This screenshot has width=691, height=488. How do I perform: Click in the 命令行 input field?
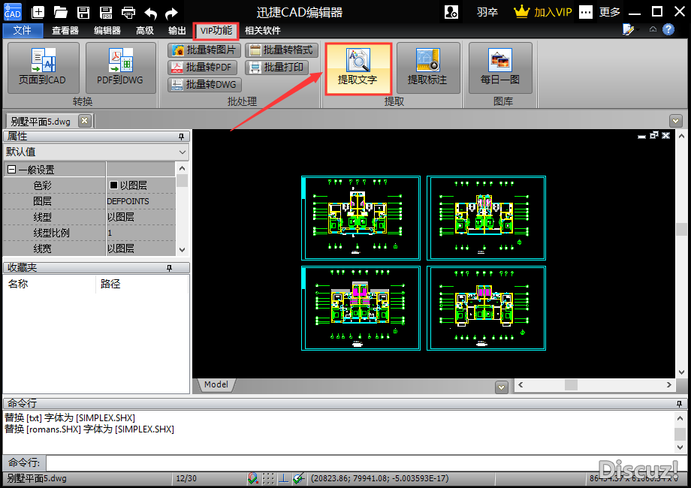click(361, 462)
